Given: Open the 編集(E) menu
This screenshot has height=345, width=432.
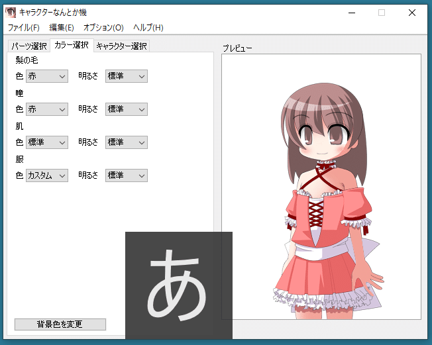Looking at the screenshot, I should 62,28.
